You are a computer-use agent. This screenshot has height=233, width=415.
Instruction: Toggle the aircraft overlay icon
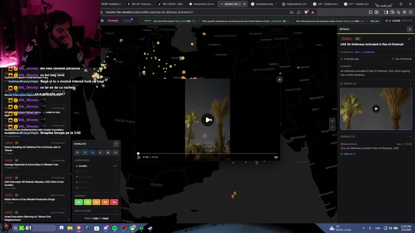tap(85, 152)
